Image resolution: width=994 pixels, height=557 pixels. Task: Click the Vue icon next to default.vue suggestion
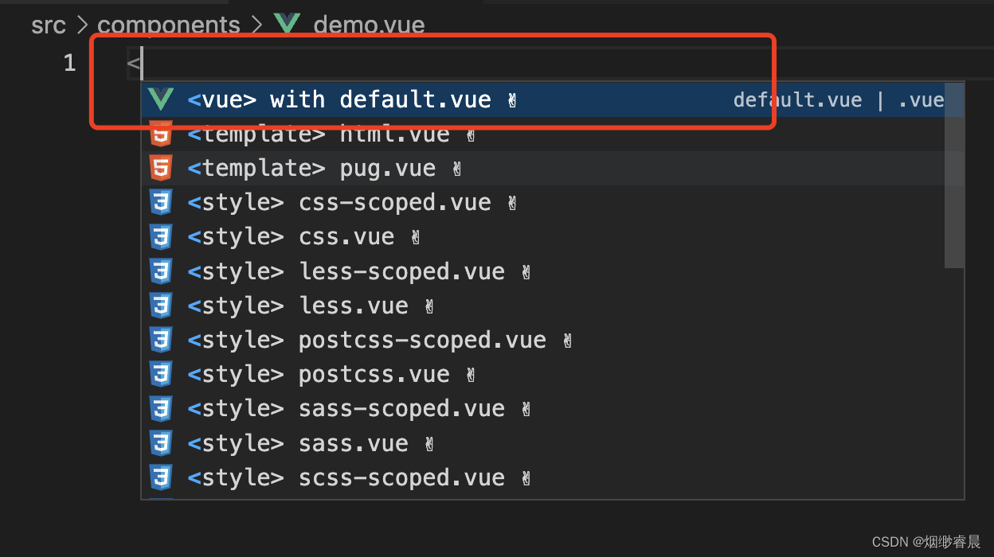(161, 99)
